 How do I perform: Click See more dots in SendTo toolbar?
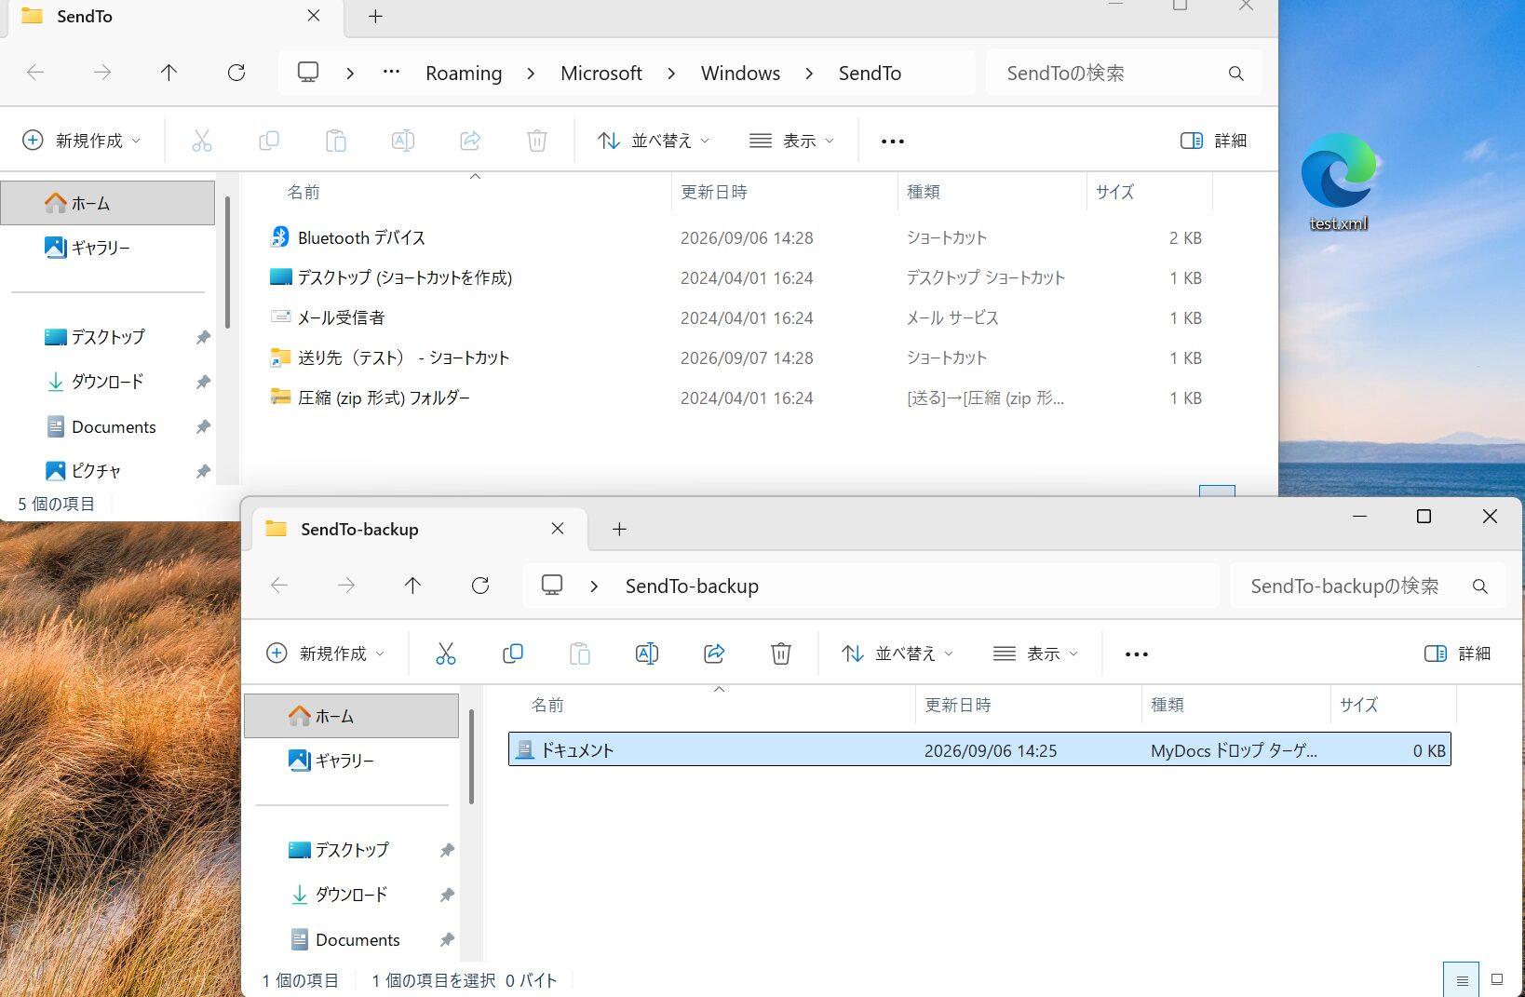pyautogui.click(x=893, y=141)
